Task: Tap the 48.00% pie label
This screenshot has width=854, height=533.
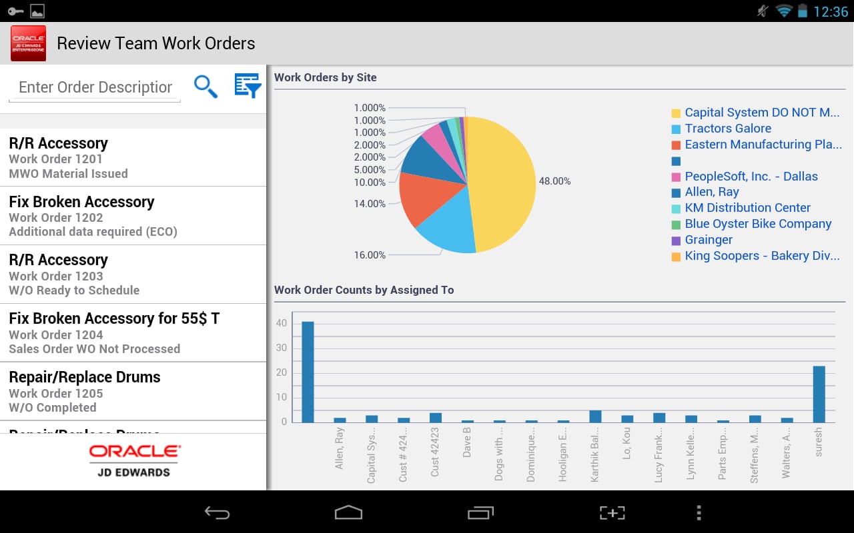Action: 555,181
